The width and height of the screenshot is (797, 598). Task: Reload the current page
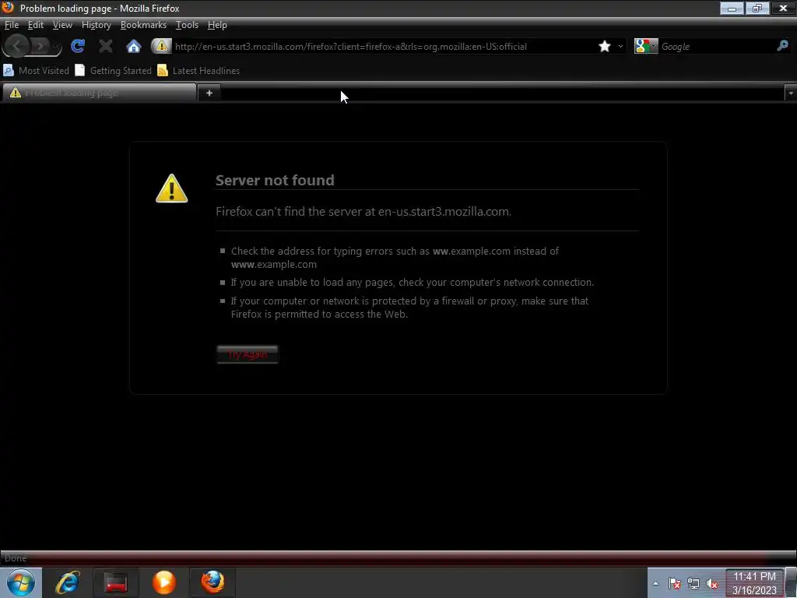[77, 46]
